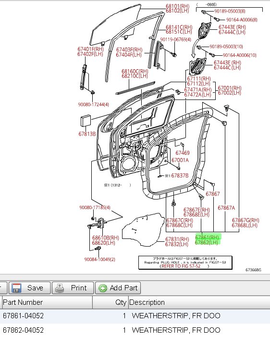
Task: Select diagram label 68141C(RH)
Action: coord(179,27)
